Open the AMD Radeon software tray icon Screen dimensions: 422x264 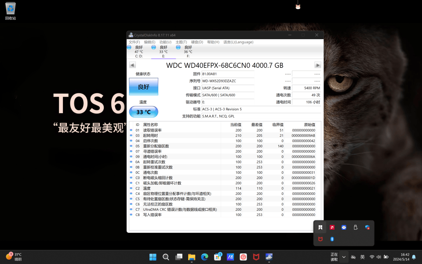coord(332,227)
